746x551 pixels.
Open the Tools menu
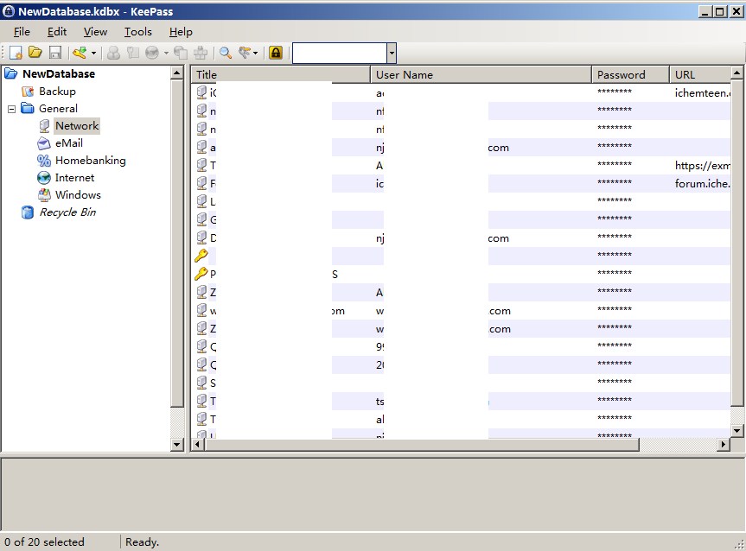coord(138,32)
